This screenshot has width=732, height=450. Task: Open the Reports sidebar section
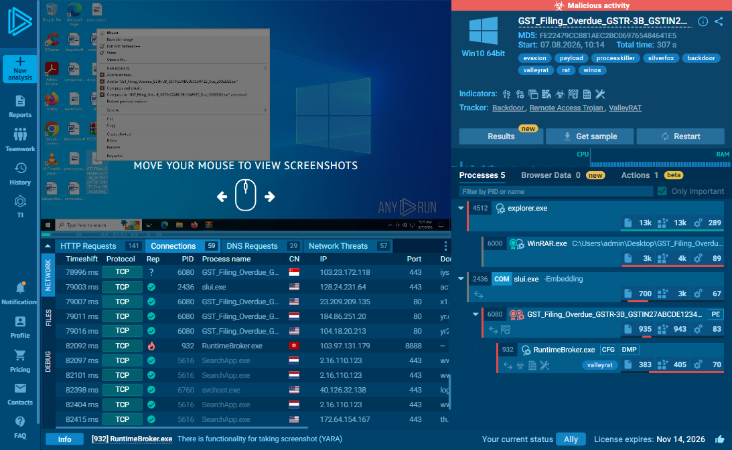pos(19,107)
